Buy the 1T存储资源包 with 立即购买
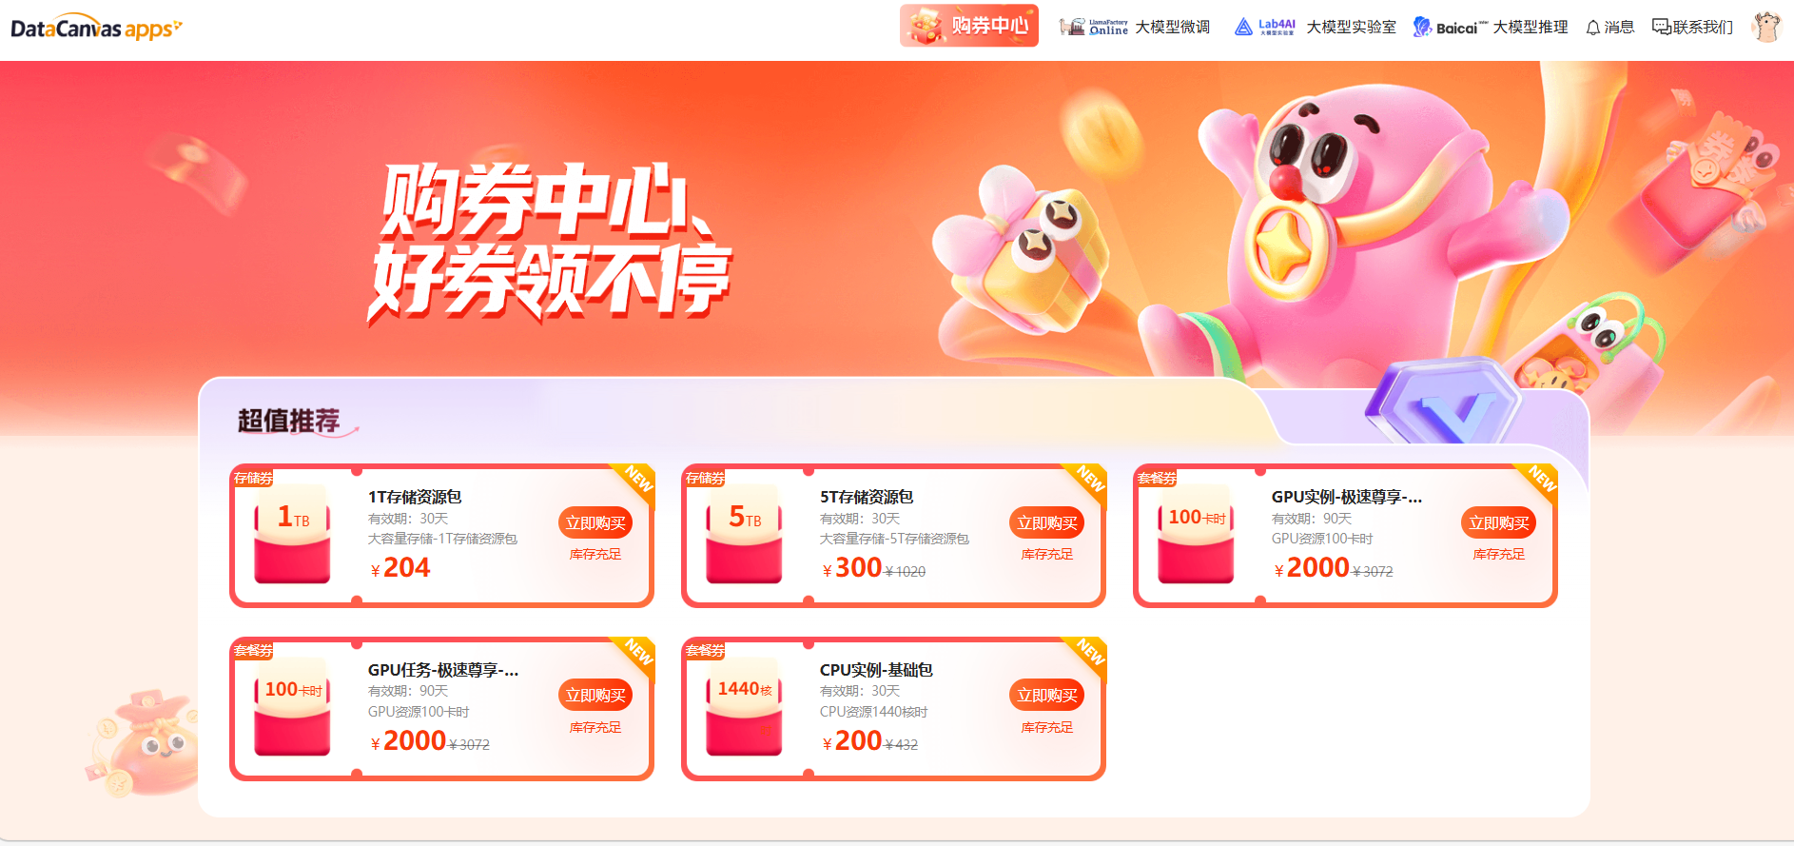 pyautogui.click(x=595, y=522)
